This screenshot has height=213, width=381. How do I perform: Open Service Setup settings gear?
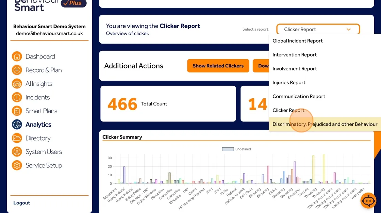17,165
